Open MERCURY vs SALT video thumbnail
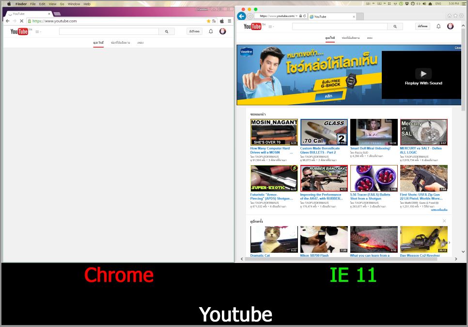The height and width of the screenshot is (327, 468). [423, 132]
